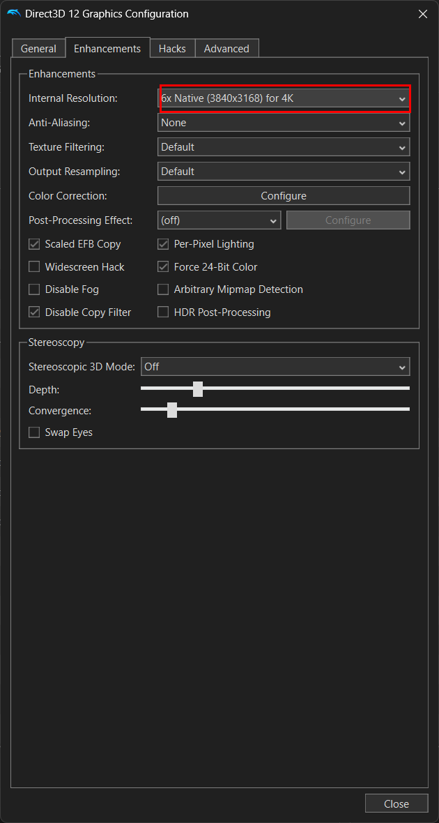Screen dimensions: 439x823
Task: Enable HDR Post-Processing checkbox
Action: [163, 312]
